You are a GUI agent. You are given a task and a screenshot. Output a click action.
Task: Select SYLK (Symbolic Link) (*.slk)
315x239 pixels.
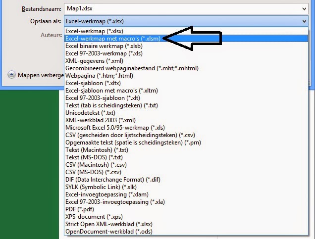point(186,187)
